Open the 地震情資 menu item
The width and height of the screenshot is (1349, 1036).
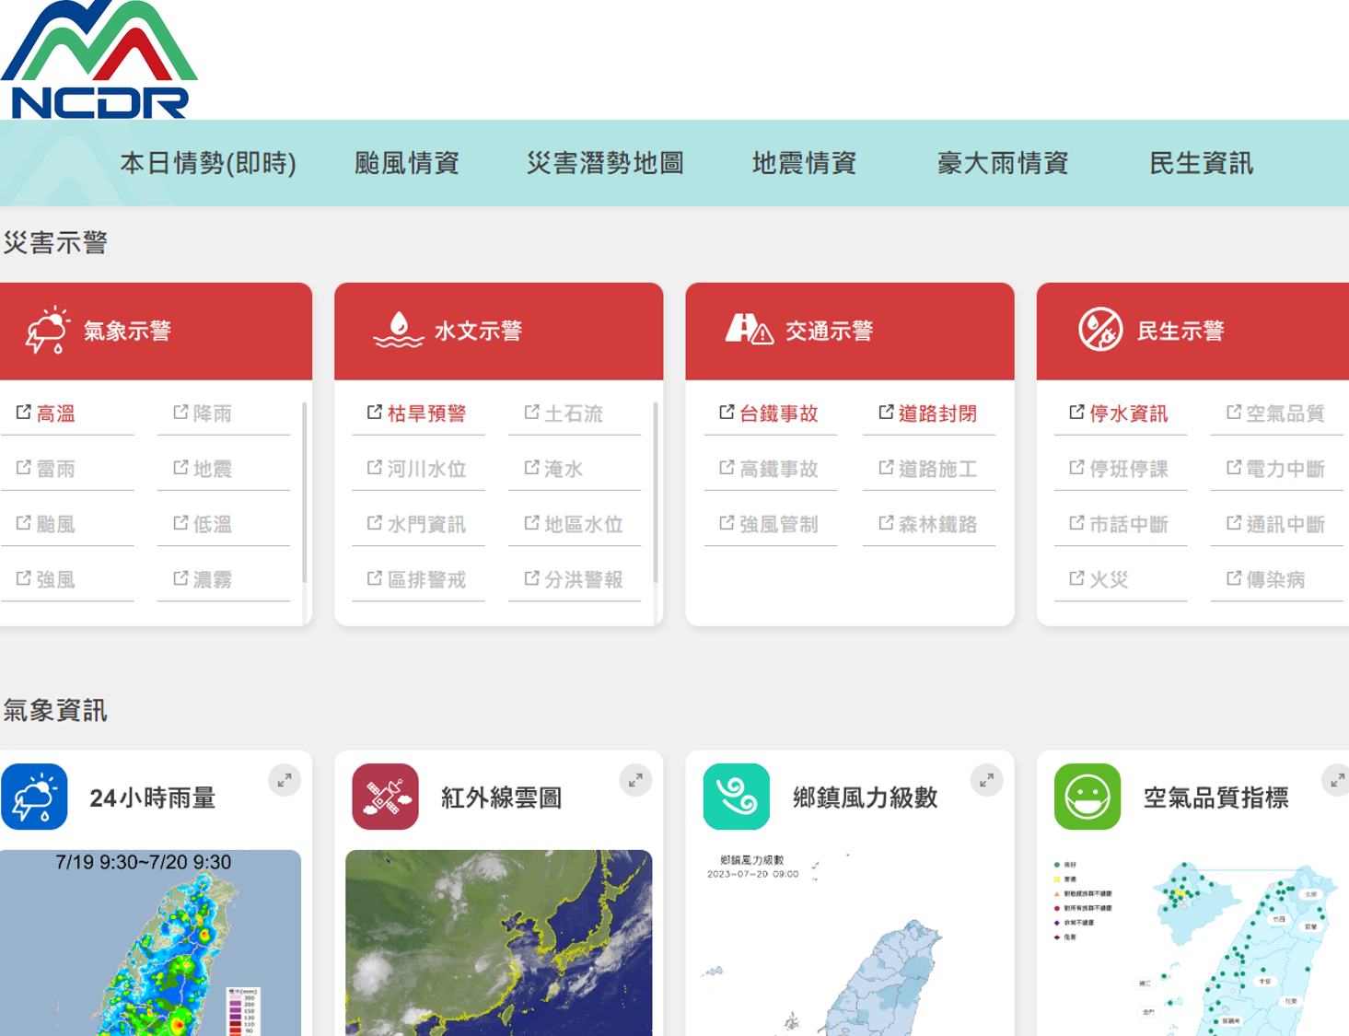tap(804, 163)
